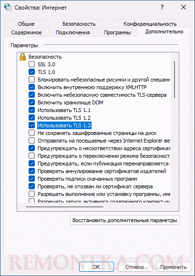Check Не сохранять зашифрованные страницы на диск
This screenshot has width=195, height=276.
[31, 133]
